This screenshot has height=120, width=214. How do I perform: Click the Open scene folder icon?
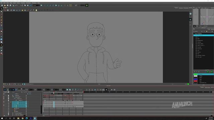click(5, 5)
